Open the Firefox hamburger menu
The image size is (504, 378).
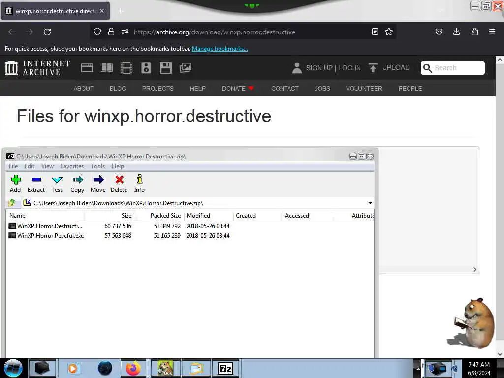(x=492, y=31)
